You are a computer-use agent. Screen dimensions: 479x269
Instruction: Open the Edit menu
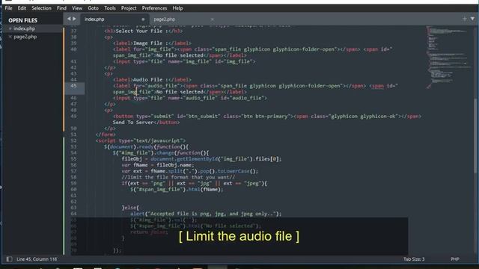point(22,8)
